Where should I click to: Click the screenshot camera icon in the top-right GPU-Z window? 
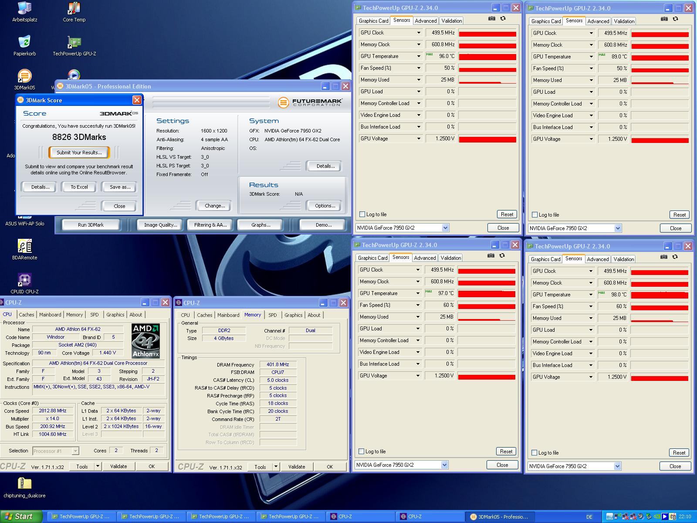[664, 19]
